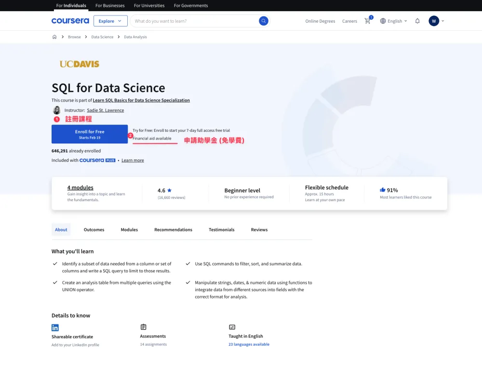Switch to the Modules tab
Screen dimensions: 482x373
point(129,230)
